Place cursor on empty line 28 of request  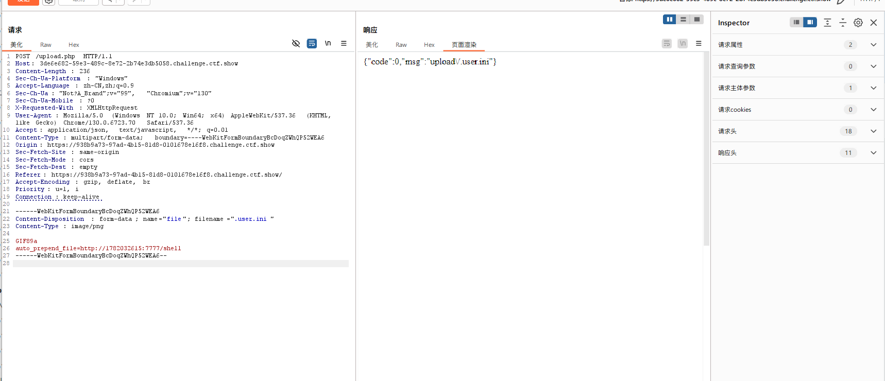[180, 263]
